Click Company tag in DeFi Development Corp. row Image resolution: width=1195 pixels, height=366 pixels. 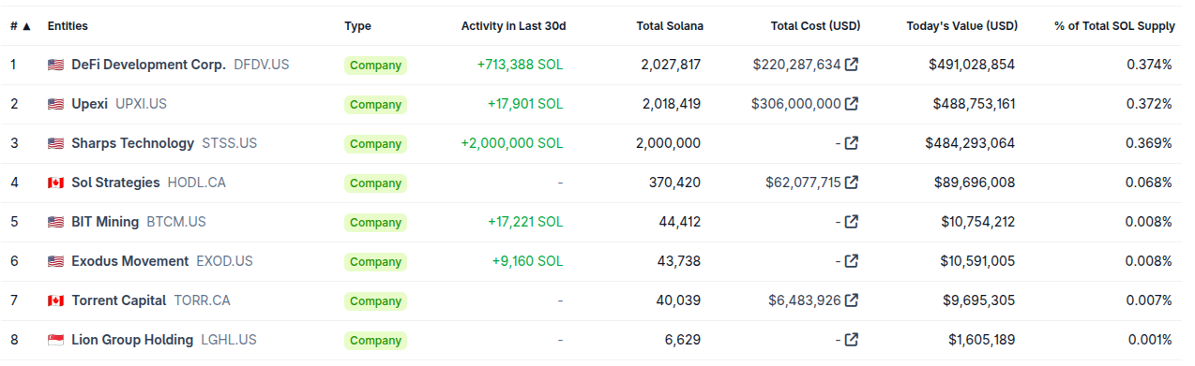point(375,66)
